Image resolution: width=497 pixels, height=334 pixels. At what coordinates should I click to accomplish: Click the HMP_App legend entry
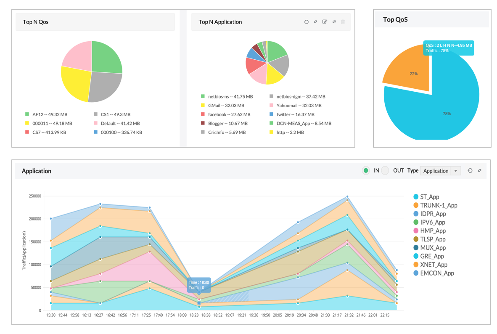coord(430,231)
